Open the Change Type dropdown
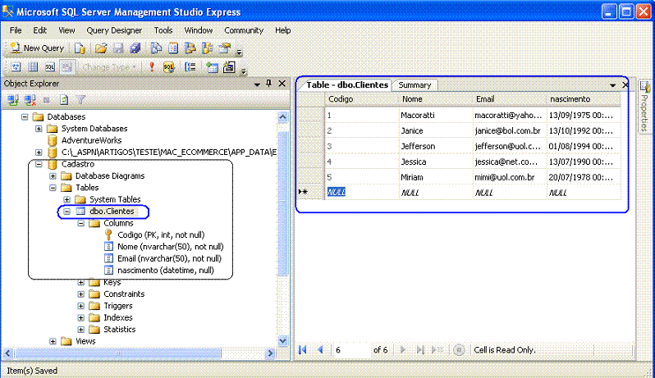This screenshot has width=655, height=378. coord(109,67)
